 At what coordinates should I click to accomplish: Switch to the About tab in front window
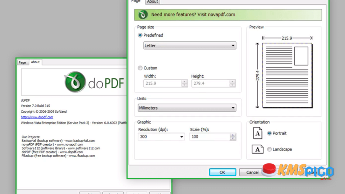click(153, 2)
